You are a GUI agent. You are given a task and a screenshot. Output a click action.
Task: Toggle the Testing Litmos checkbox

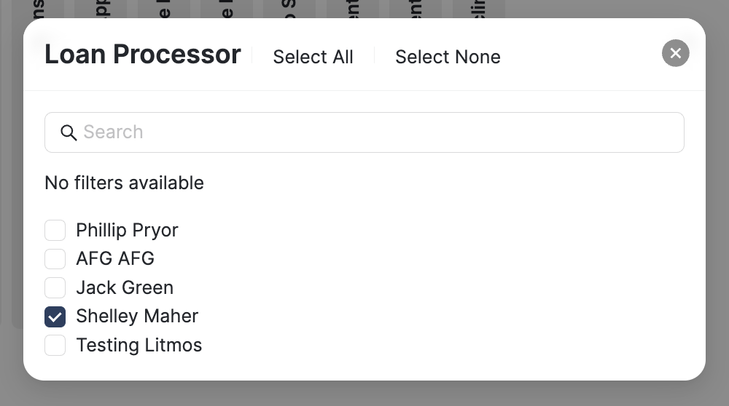pyautogui.click(x=55, y=345)
